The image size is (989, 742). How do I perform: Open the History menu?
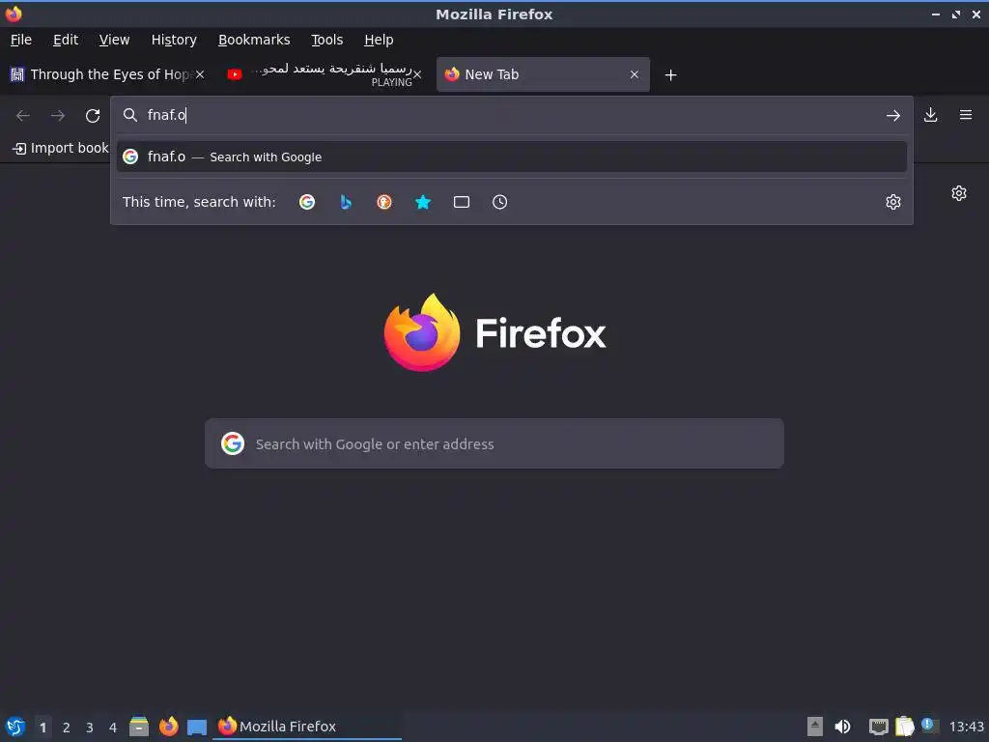[174, 40]
